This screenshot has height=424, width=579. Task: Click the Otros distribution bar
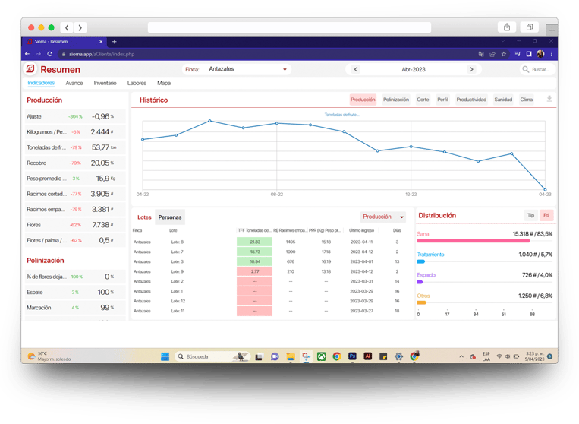click(422, 302)
